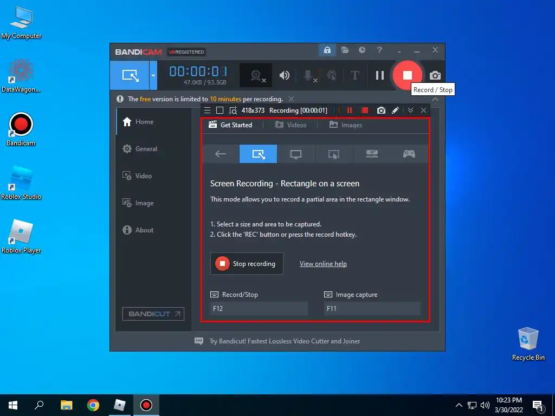Open system tray volume icon
The height and width of the screenshot is (416, 555).
click(485, 405)
